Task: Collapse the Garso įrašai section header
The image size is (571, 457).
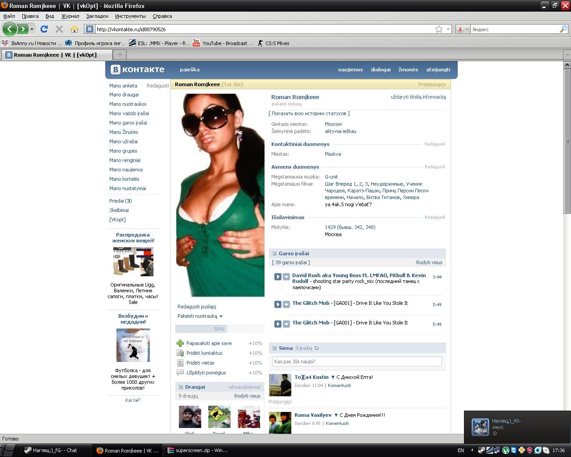Action: click(x=357, y=253)
